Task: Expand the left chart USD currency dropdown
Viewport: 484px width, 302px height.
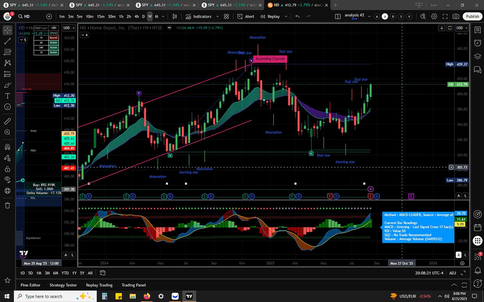Action: [x=69, y=28]
